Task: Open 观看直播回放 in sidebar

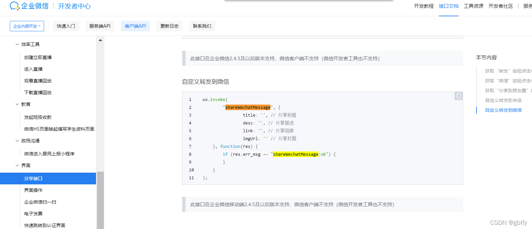Action: (x=38, y=81)
